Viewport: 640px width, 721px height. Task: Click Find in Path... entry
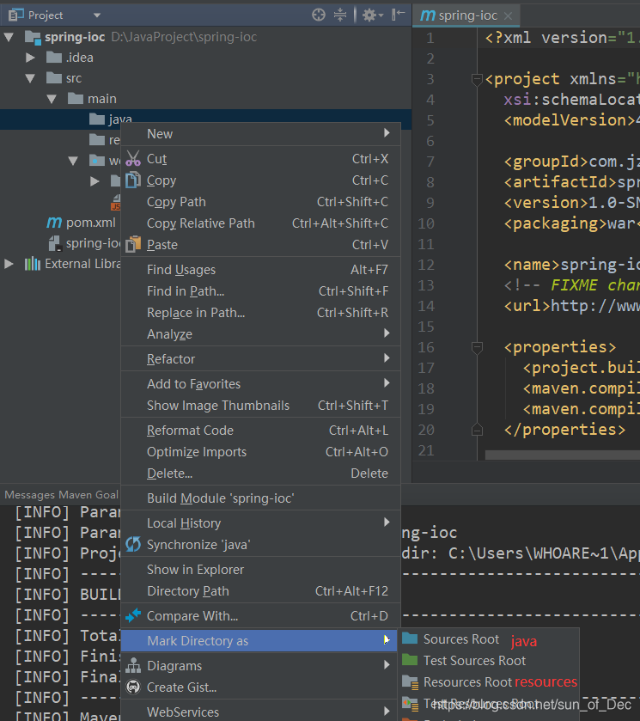point(260,291)
